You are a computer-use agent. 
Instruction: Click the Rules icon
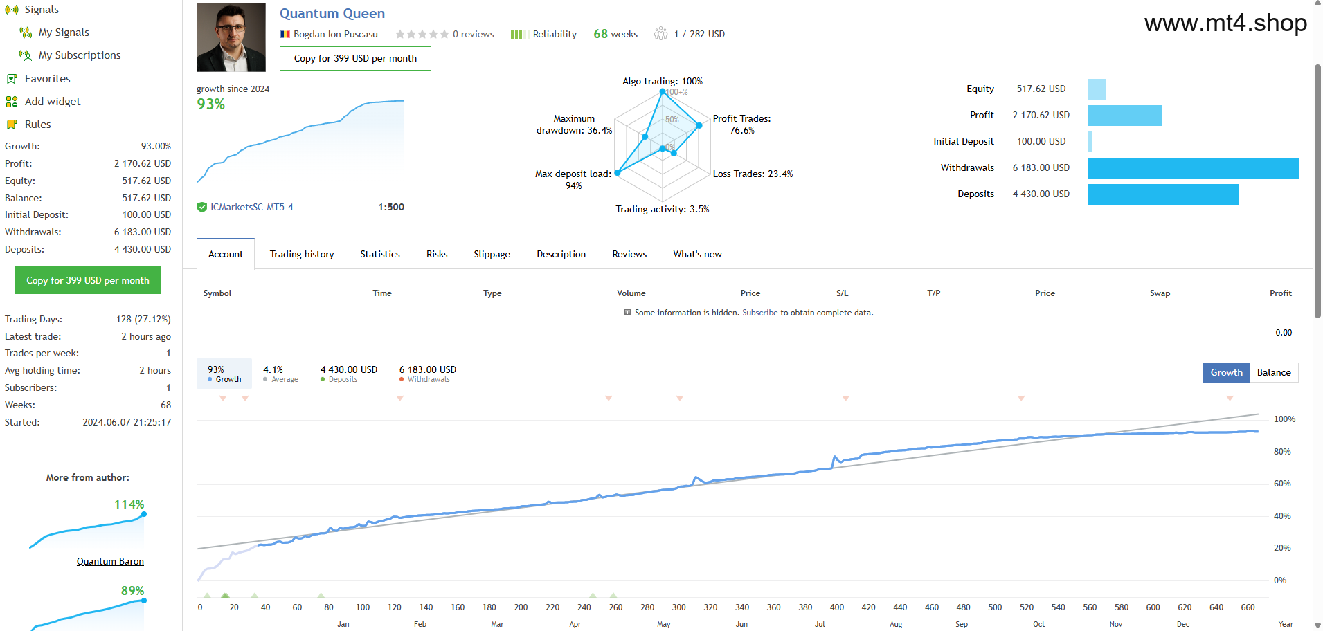pos(12,125)
